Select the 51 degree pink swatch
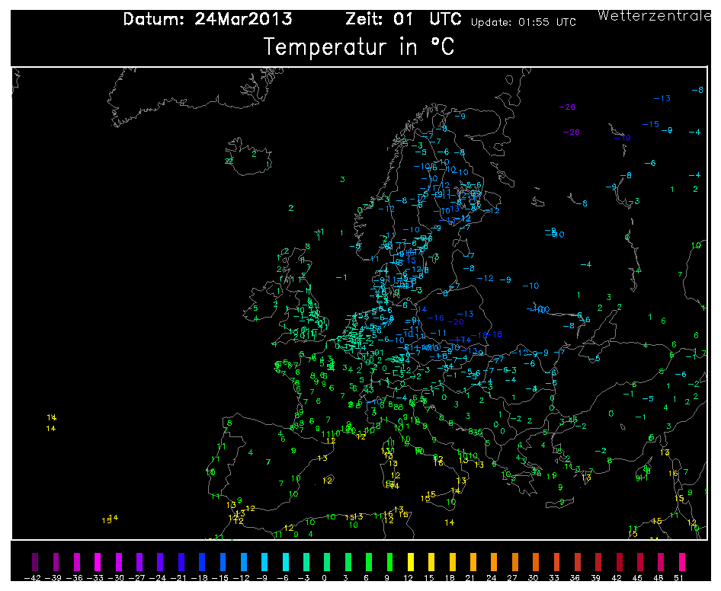Screen dimensions: 721x591 click(682, 561)
